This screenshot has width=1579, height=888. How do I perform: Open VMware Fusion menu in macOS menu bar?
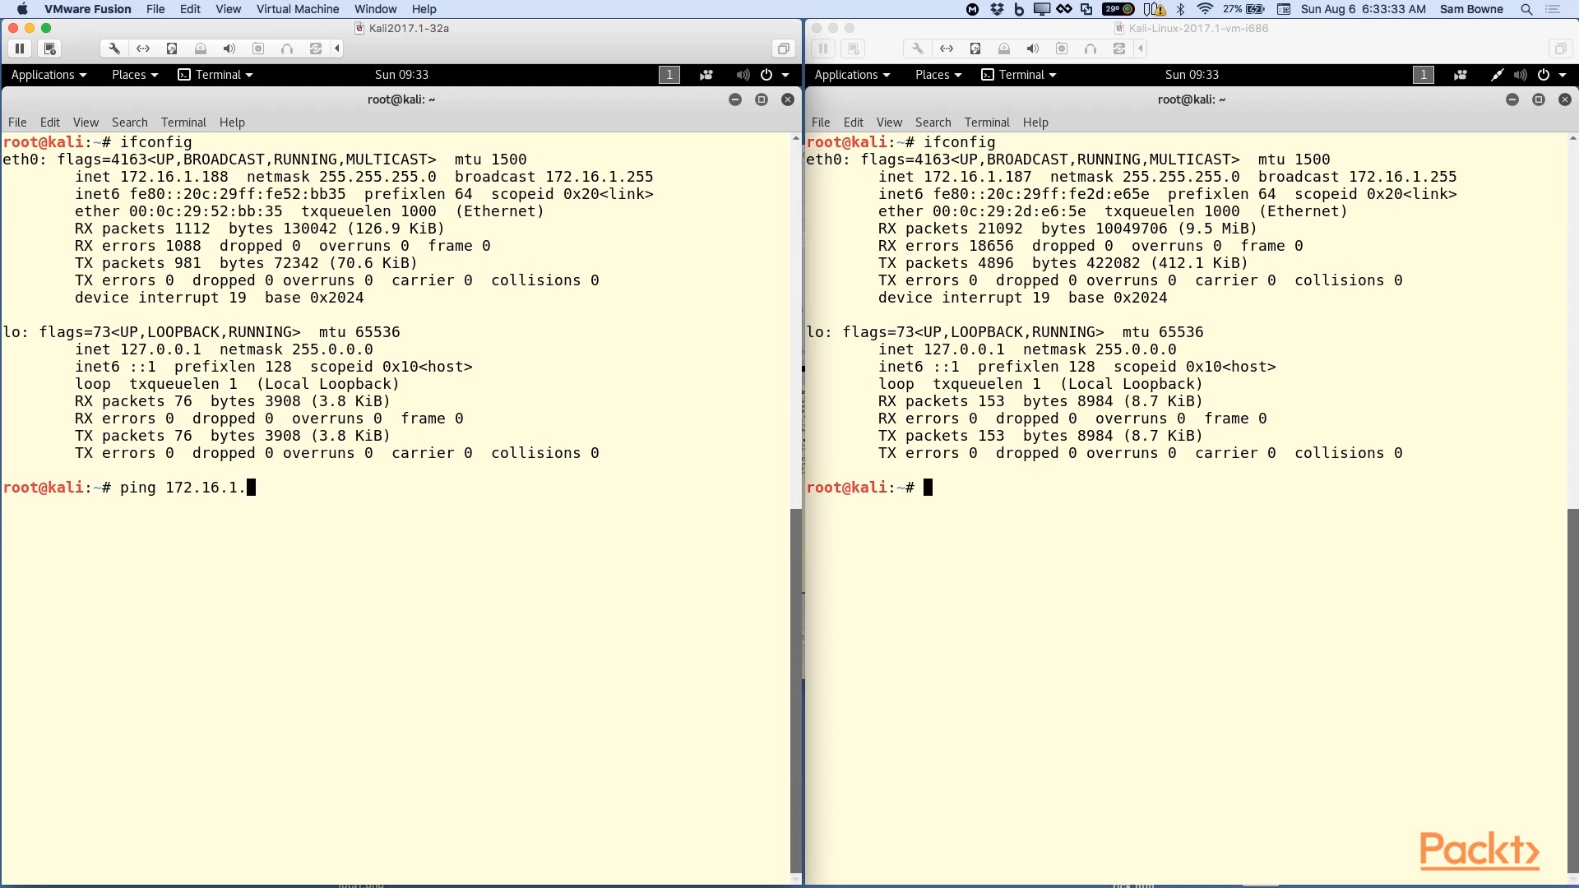click(88, 9)
